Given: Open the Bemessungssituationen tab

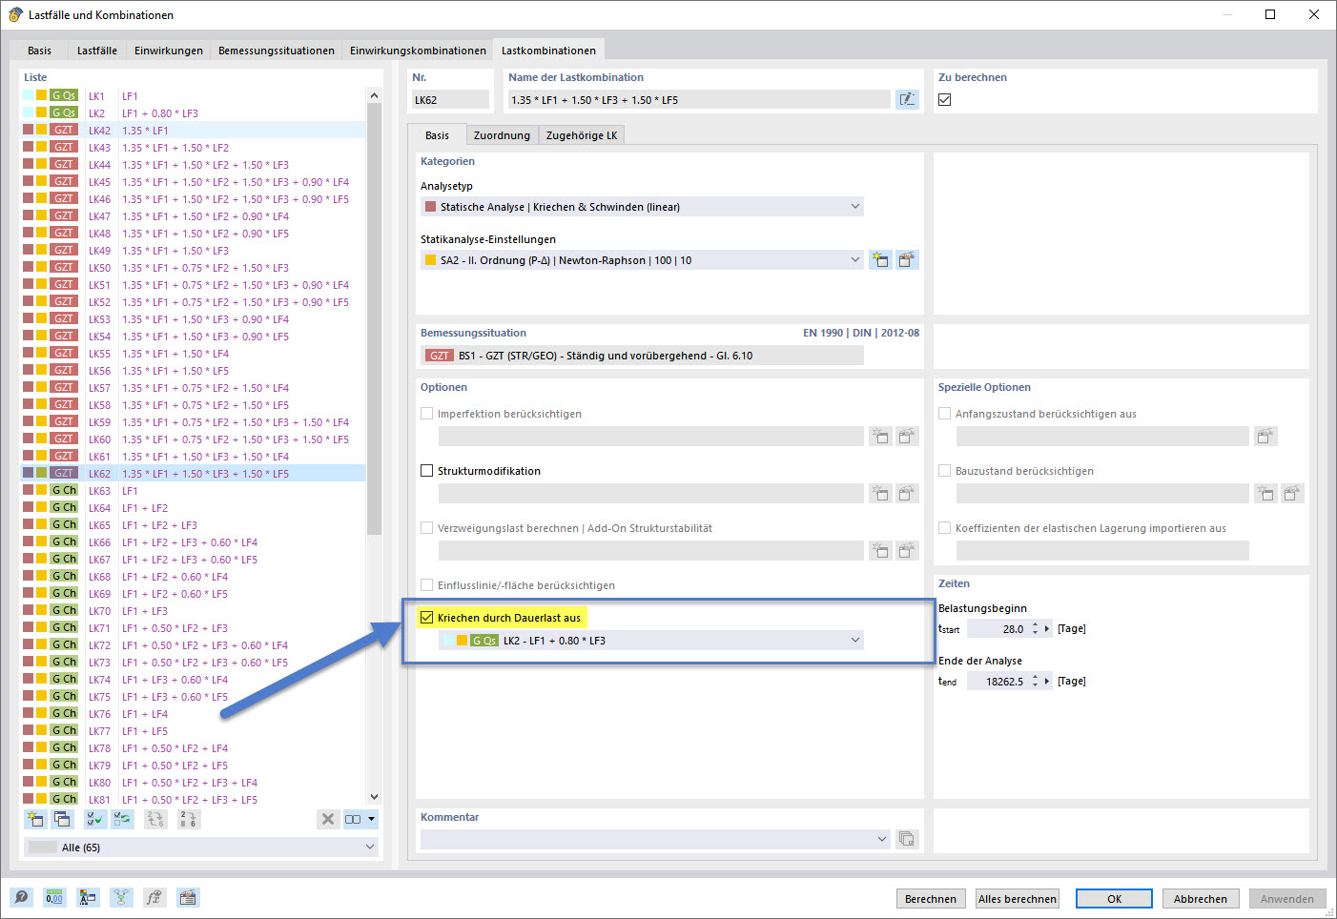Looking at the screenshot, I should [277, 51].
